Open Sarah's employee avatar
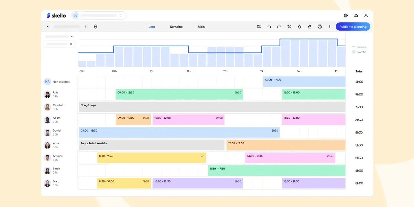 click(x=47, y=170)
